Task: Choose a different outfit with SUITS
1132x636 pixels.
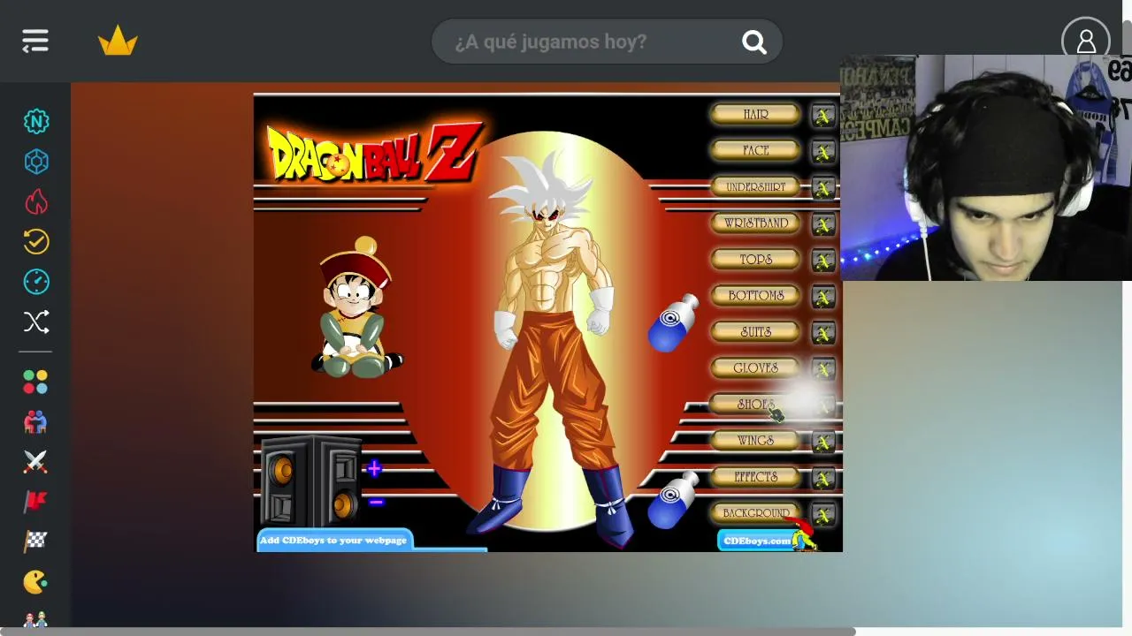Action: pyautogui.click(x=755, y=331)
